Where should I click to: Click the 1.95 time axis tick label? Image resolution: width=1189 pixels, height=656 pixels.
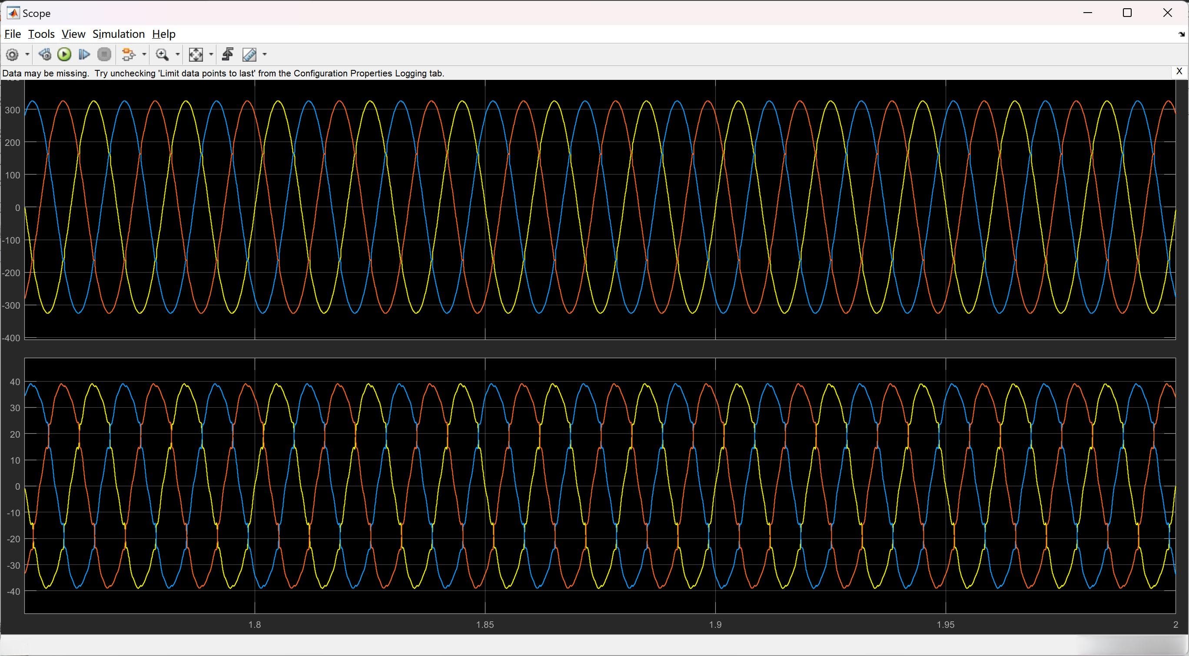[945, 625]
